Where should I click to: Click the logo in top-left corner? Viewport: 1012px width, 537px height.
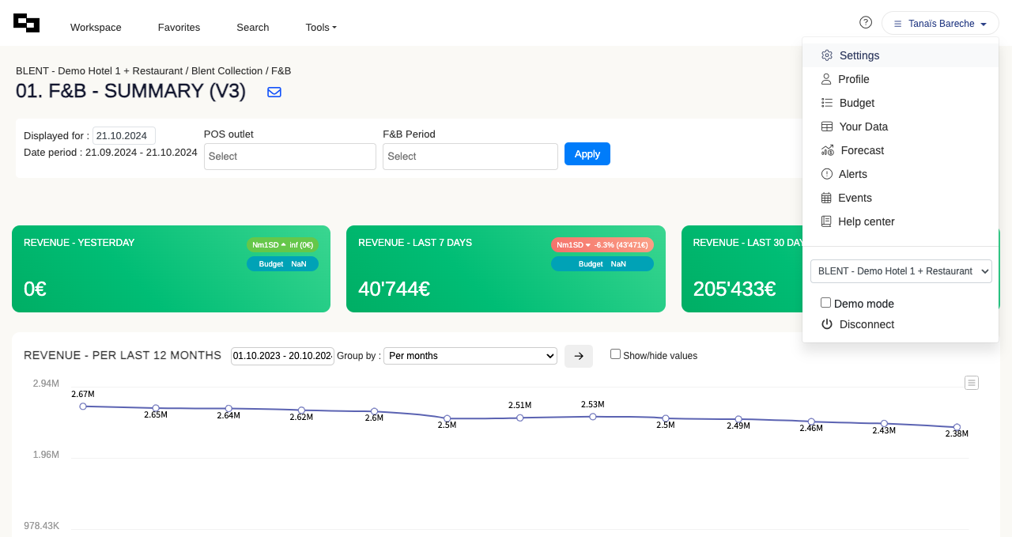[x=26, y=24]
